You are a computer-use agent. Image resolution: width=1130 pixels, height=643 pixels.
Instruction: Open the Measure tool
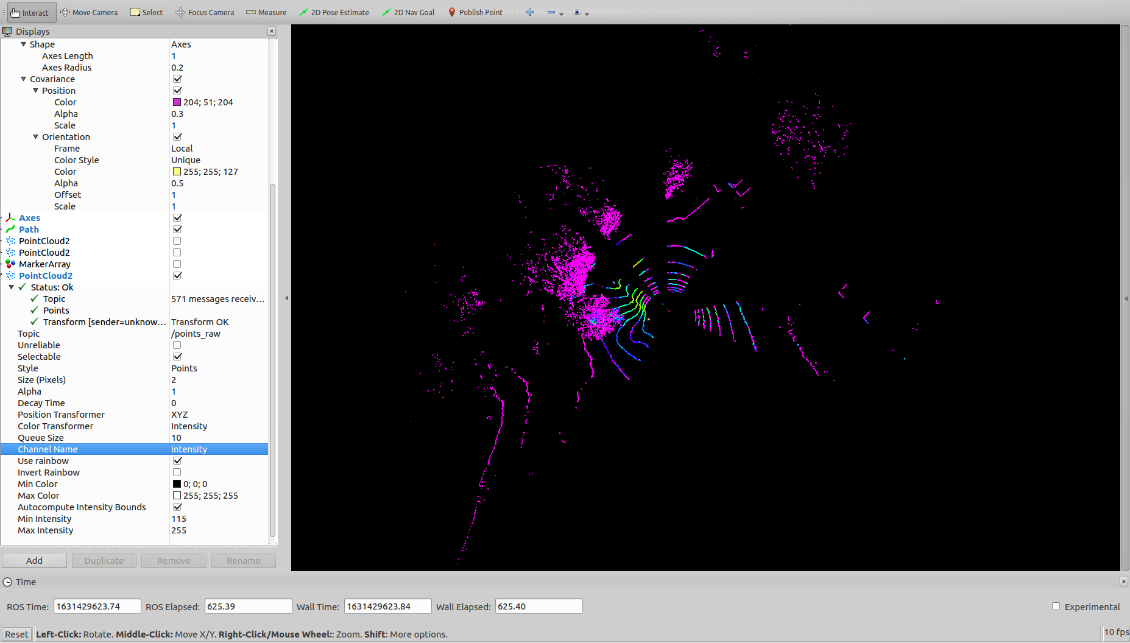[266, 12]
